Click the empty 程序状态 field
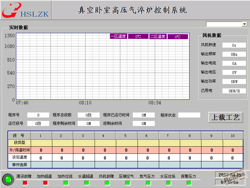The height and width of the screenshot is (188, 250). coord(189,115)
